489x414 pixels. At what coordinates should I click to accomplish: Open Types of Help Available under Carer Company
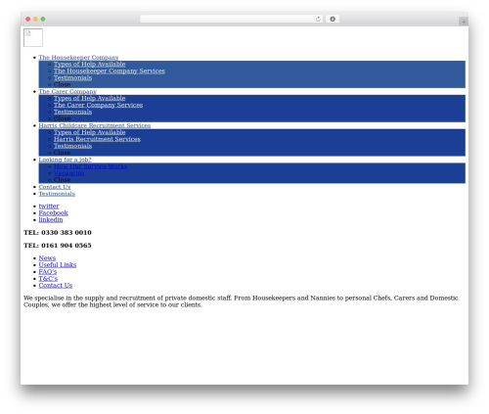coord(89,98)
